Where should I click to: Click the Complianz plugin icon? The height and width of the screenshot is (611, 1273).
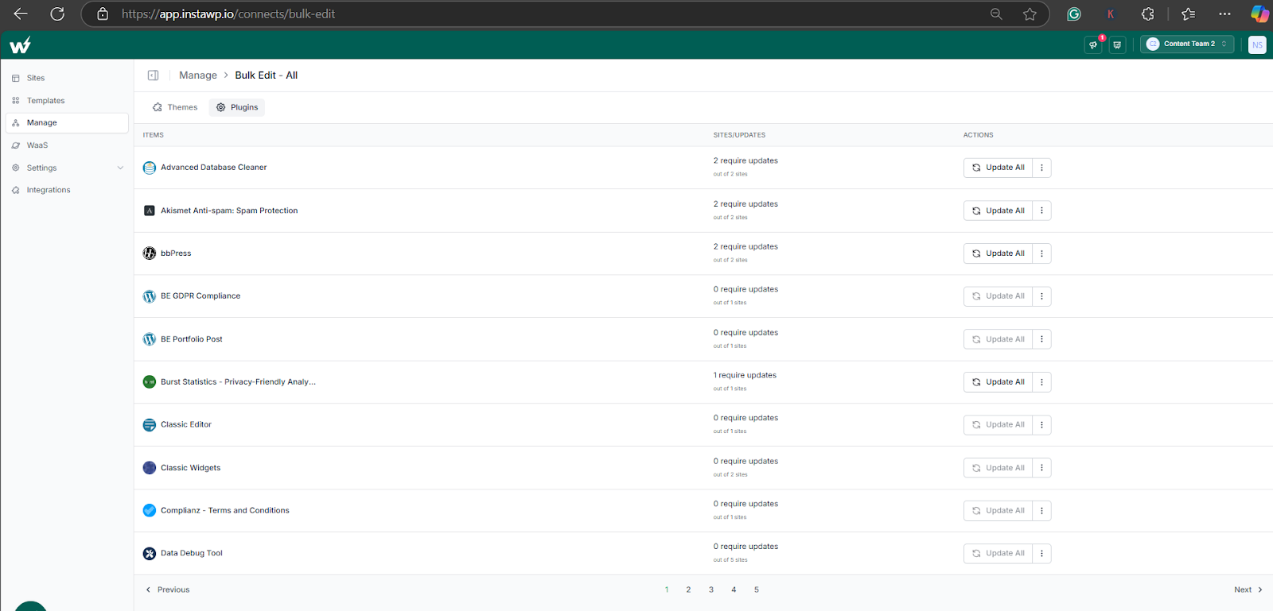(149, 511)
